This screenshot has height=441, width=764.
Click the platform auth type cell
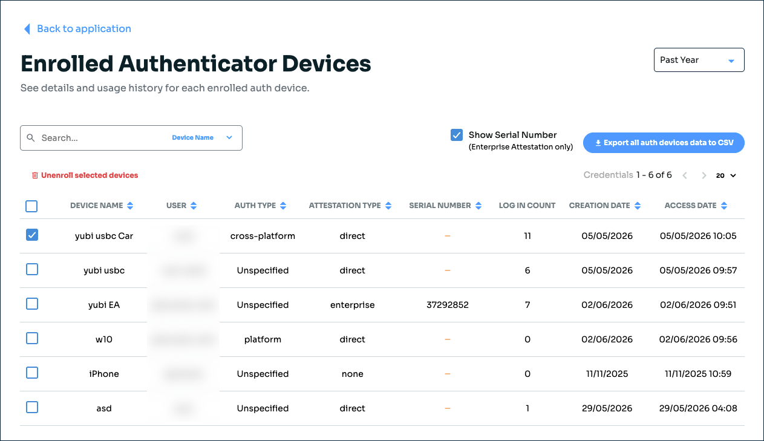click(263, 339)
